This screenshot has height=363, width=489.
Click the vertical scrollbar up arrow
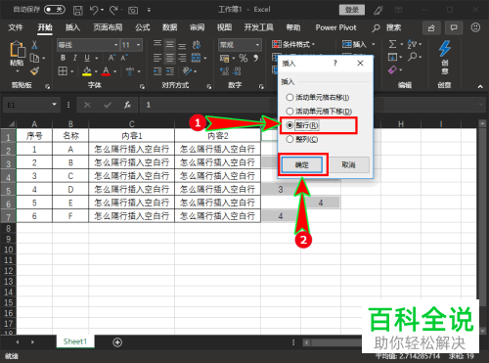[x=482, y=124]
